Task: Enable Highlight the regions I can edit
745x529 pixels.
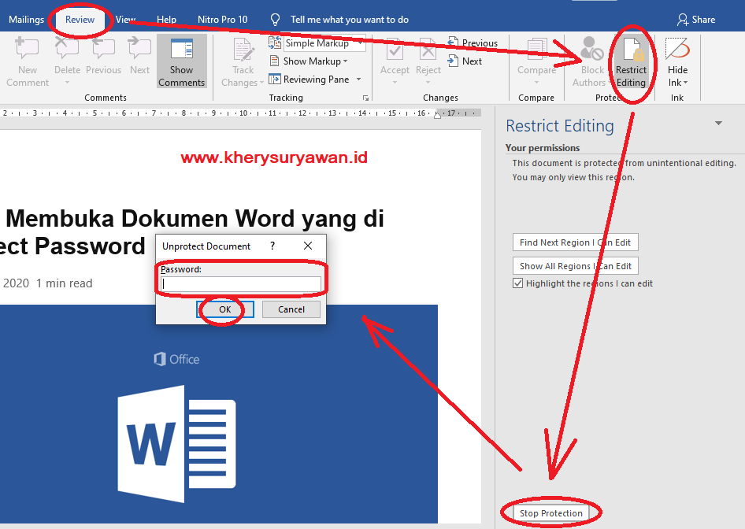Action: tap(518, 283)
